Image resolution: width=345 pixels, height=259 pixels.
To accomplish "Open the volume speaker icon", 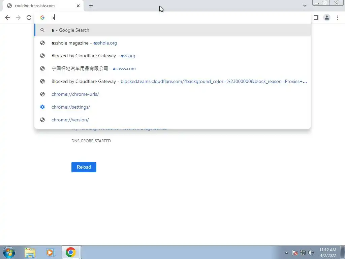I will [x=311, y=253].
